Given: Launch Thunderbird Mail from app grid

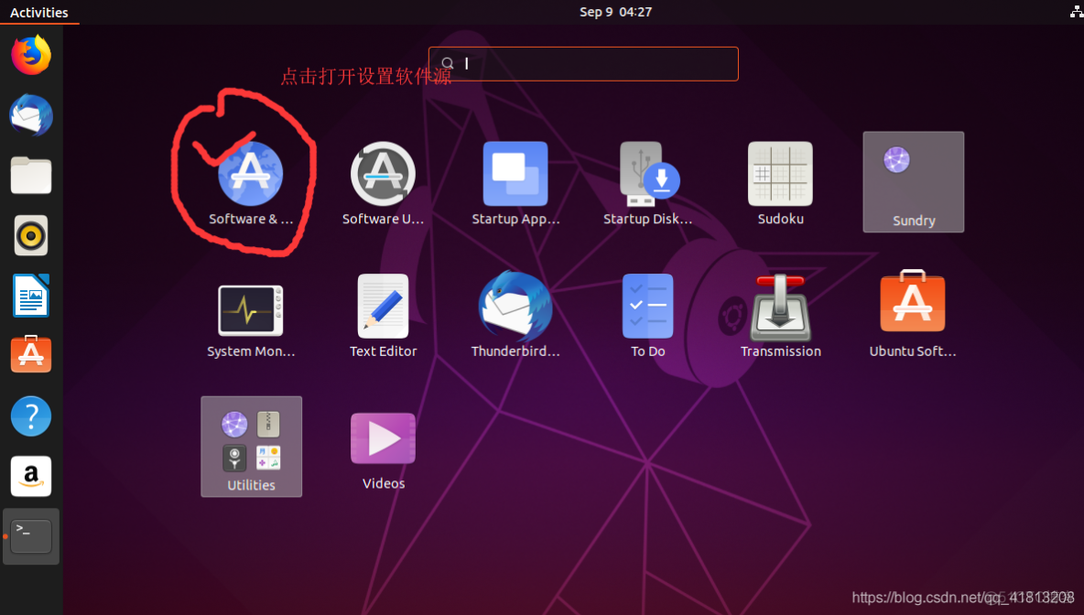Looking at the screenshot, I should click(515, 306).
